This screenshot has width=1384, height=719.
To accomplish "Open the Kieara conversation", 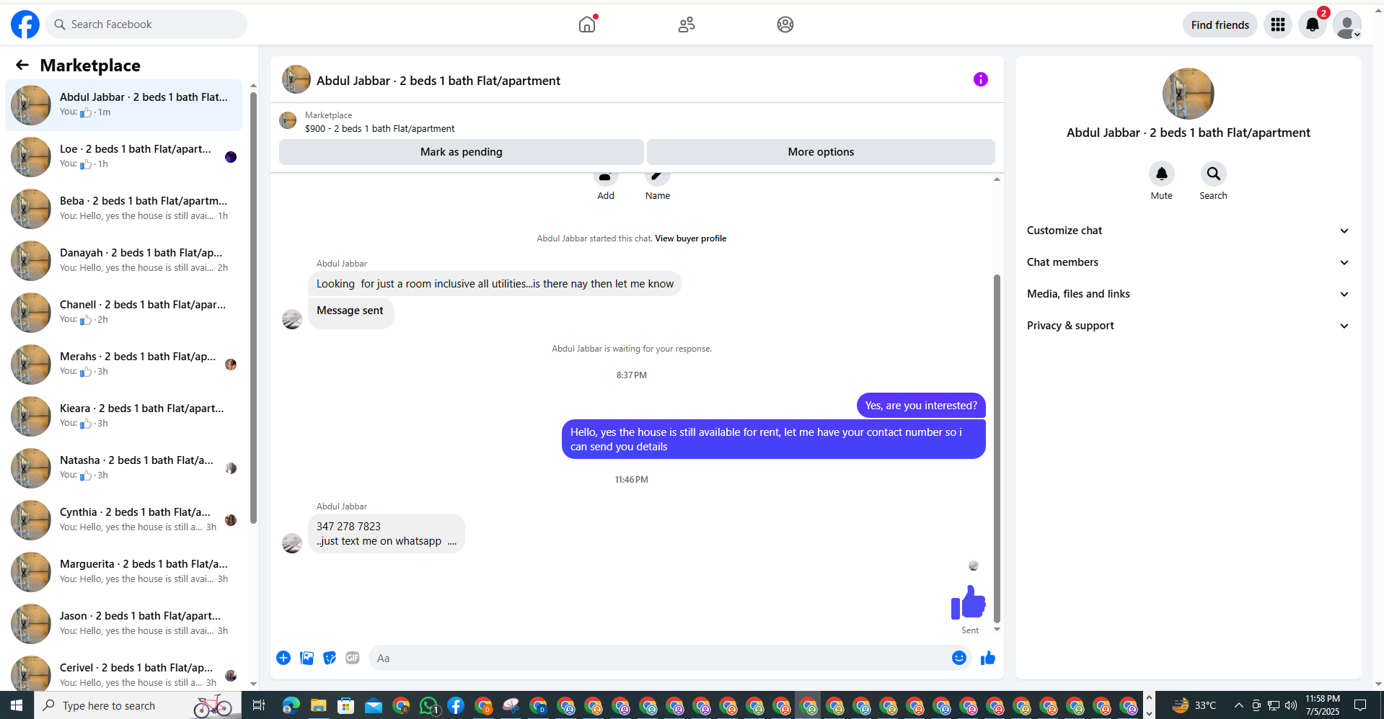I will 124,416.
